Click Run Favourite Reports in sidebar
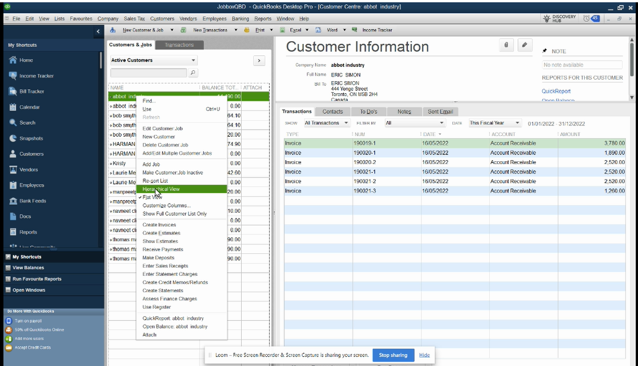 [37, 279]
